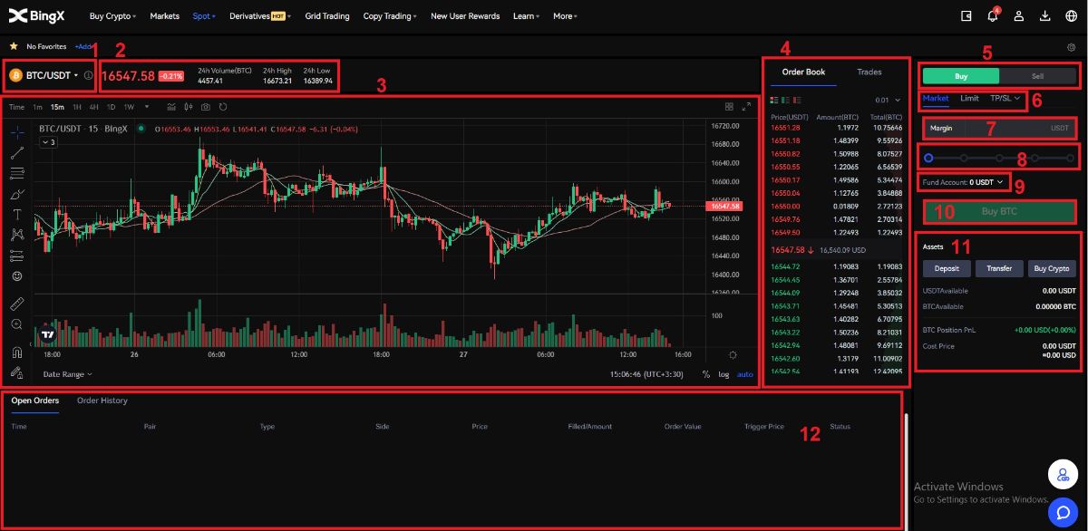The image size is (1088, 531).
Task: Switch to the Trades tab
Action: [869, 72]
